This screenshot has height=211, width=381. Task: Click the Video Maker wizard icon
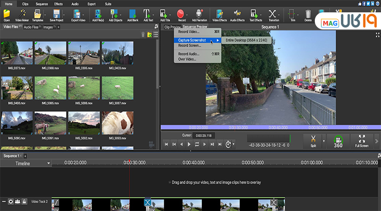(22, 14)
